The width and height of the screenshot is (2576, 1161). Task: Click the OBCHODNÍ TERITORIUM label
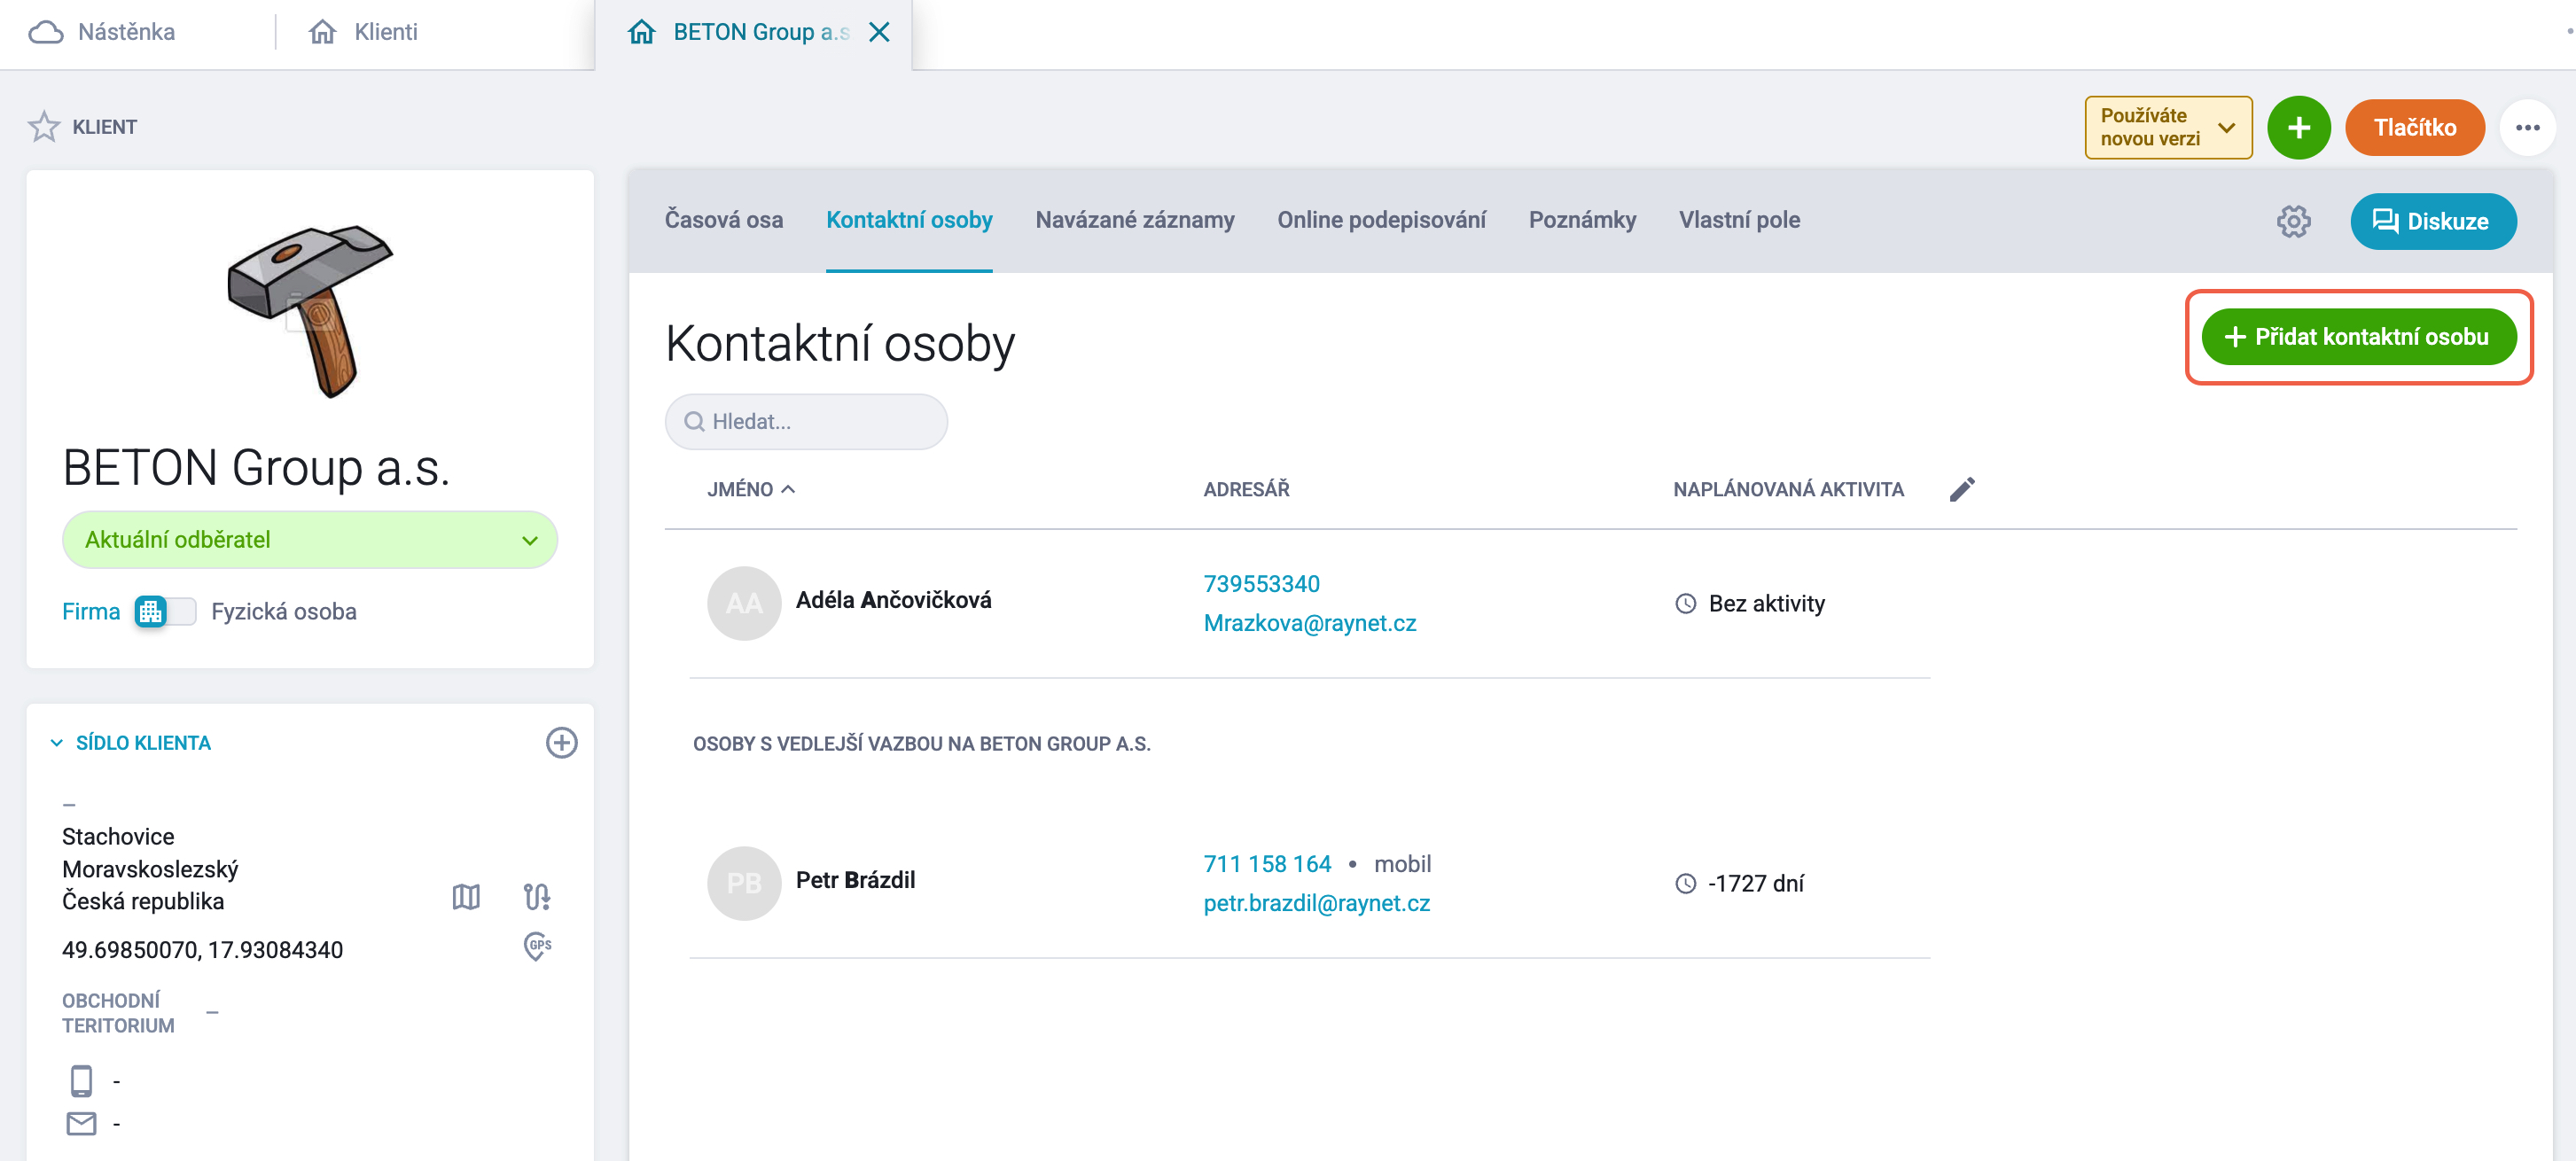[118, 1013]
